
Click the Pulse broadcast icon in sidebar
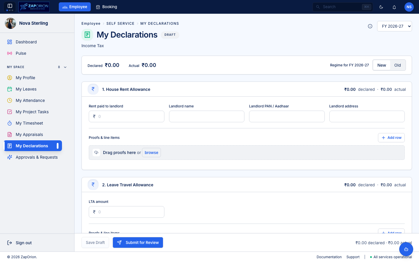10,53
